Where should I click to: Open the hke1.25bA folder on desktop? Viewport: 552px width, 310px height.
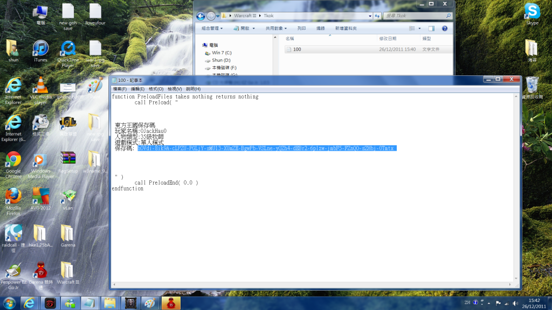tap(40, 236)
